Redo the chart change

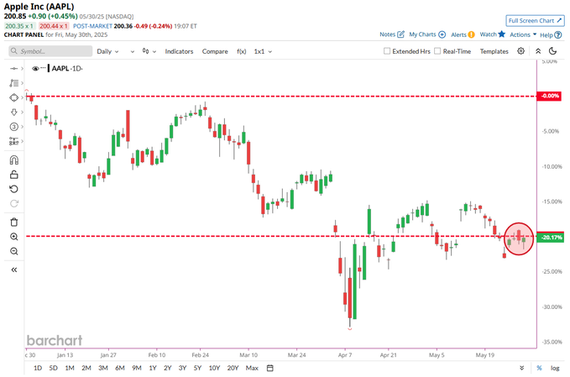[x=13, y=203]
